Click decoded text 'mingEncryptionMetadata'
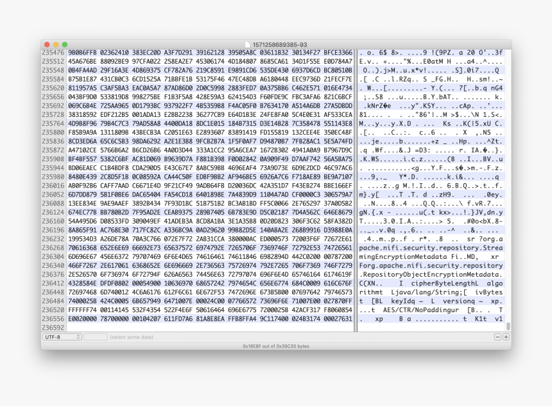The image size is (552, 406). 403,256
